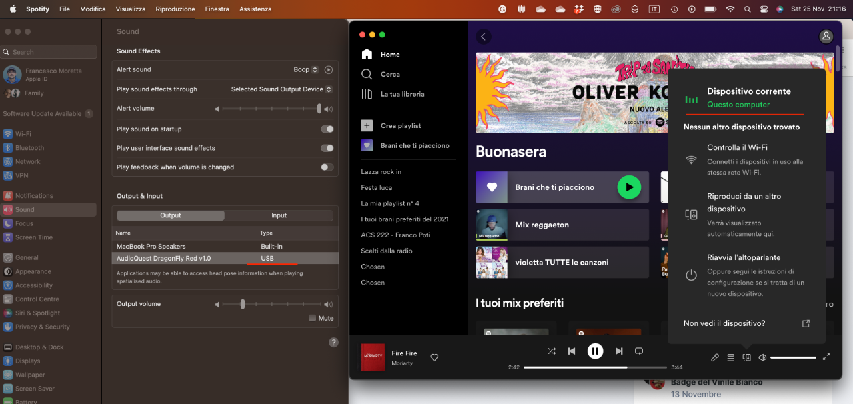Check the Mute checkbox for output
This screenshot has height=404, width=853.
pos(312,318)
